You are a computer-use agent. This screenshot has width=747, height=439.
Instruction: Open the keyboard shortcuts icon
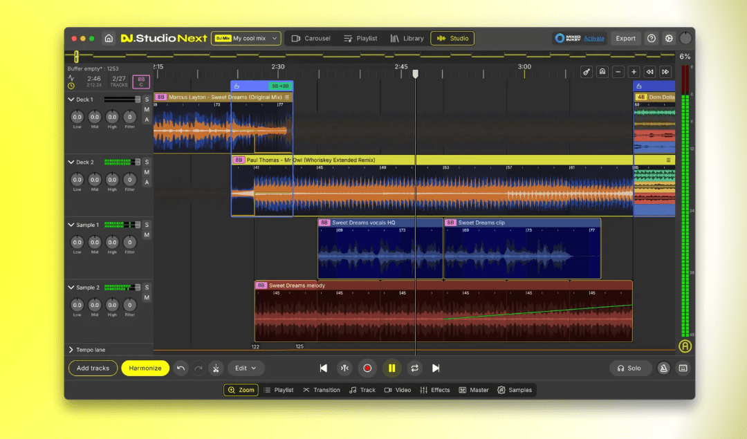click(683, 368)
